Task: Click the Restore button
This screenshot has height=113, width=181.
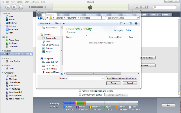Action: click(x=148, y=65)
